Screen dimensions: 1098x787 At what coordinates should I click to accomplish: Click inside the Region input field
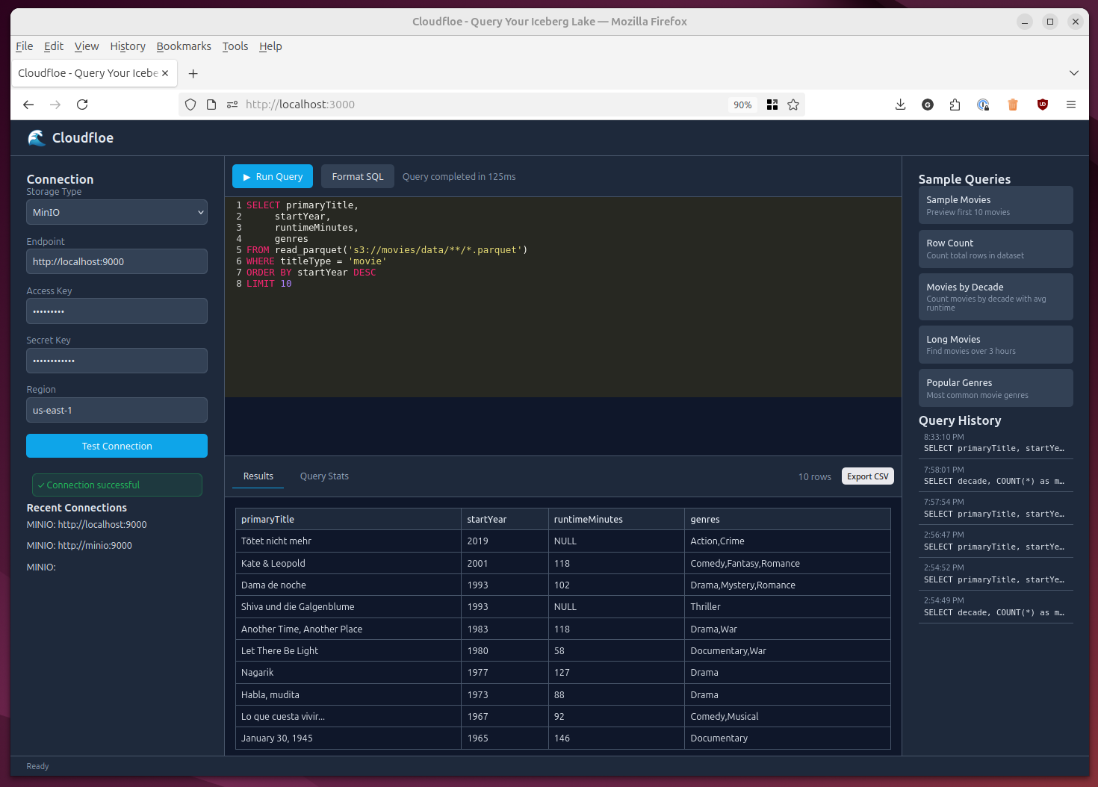(117, 410)
